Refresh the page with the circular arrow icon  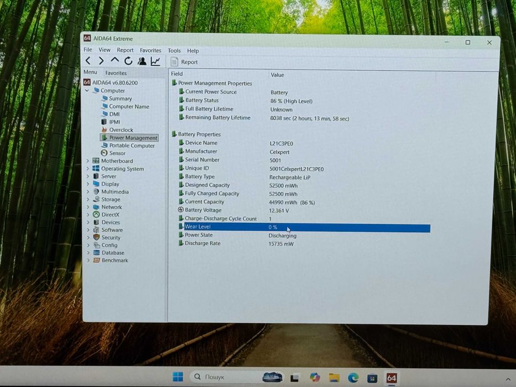click(128, 61)
